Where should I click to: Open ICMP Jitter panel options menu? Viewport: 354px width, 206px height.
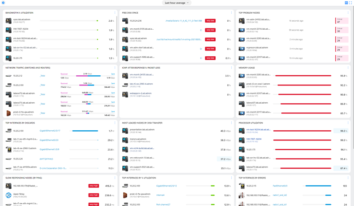(x=231, y=67)
